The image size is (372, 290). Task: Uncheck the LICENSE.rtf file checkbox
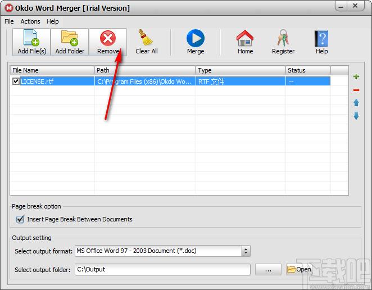[x=16, y=81]
